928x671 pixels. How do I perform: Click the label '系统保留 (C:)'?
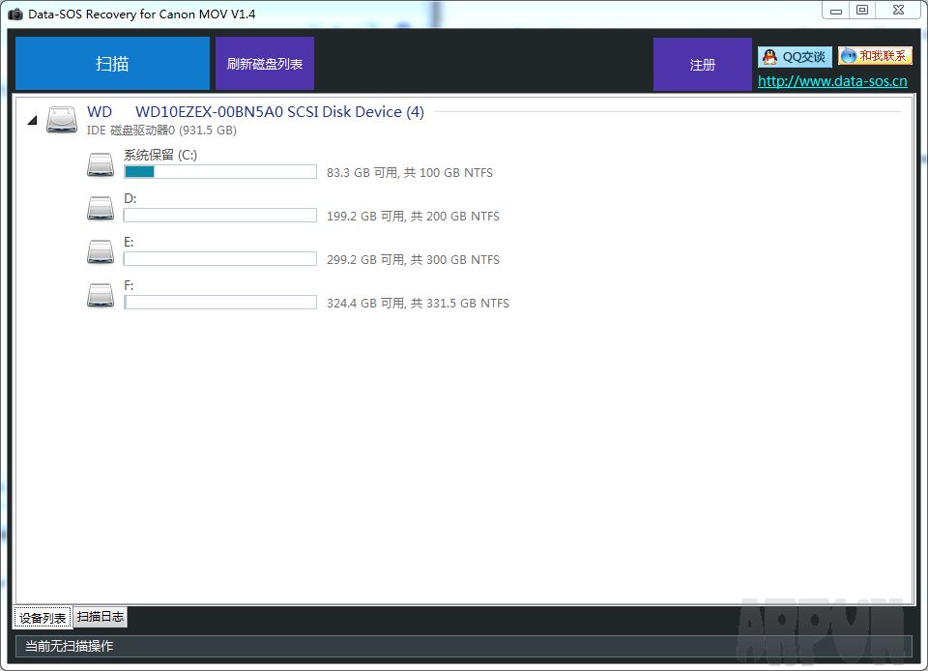click(160, 155)
